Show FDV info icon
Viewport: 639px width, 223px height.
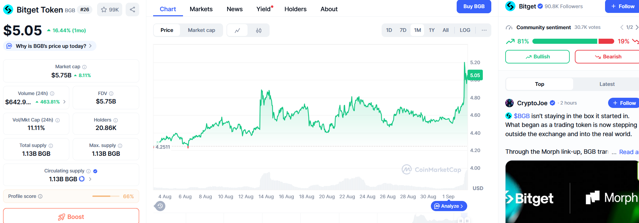111,93
